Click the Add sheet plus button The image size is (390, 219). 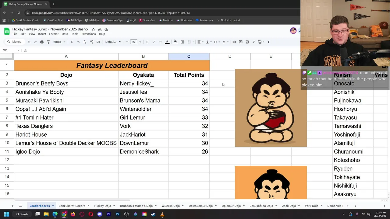click(12, 206)
